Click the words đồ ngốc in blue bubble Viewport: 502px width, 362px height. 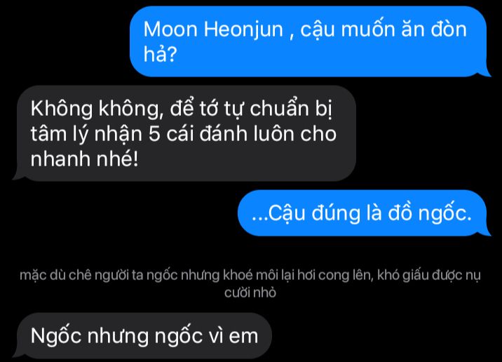pos(429,213)
